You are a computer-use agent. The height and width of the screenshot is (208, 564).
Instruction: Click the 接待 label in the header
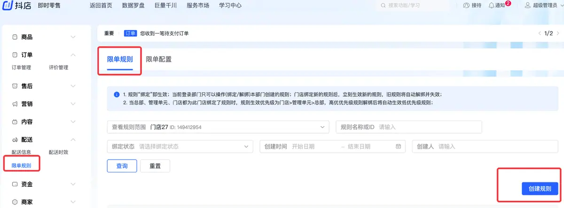coord(476,6)
